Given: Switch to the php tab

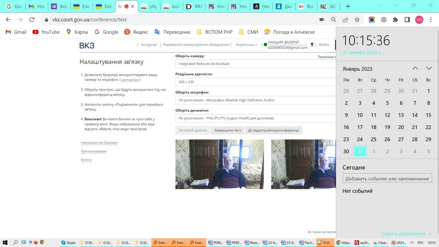Looking at the screenshot, I should pos(149,6).
